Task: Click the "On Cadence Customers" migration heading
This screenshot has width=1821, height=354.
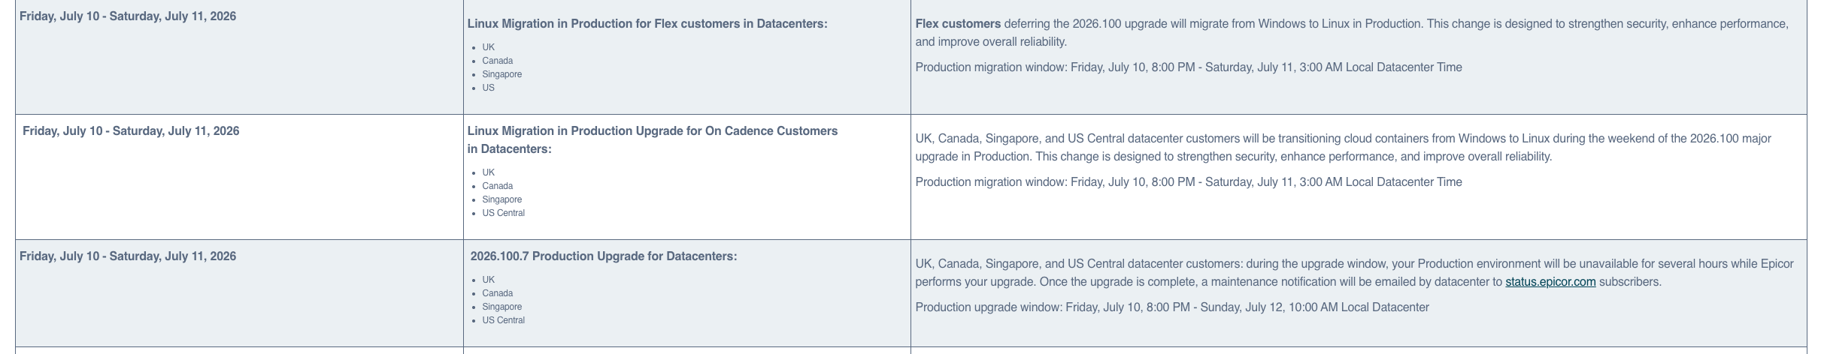Action: coord(652,131)
